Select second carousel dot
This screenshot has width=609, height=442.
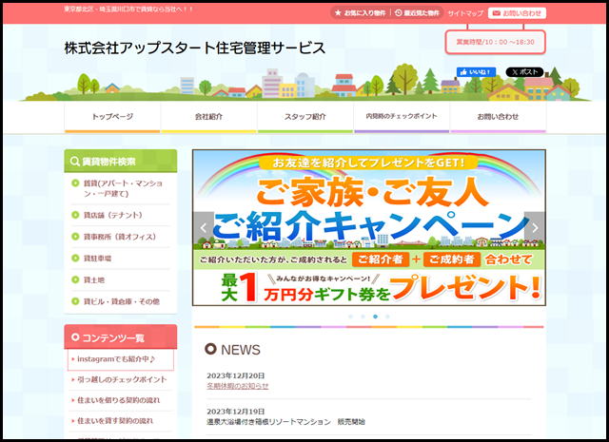pos(363,317)
